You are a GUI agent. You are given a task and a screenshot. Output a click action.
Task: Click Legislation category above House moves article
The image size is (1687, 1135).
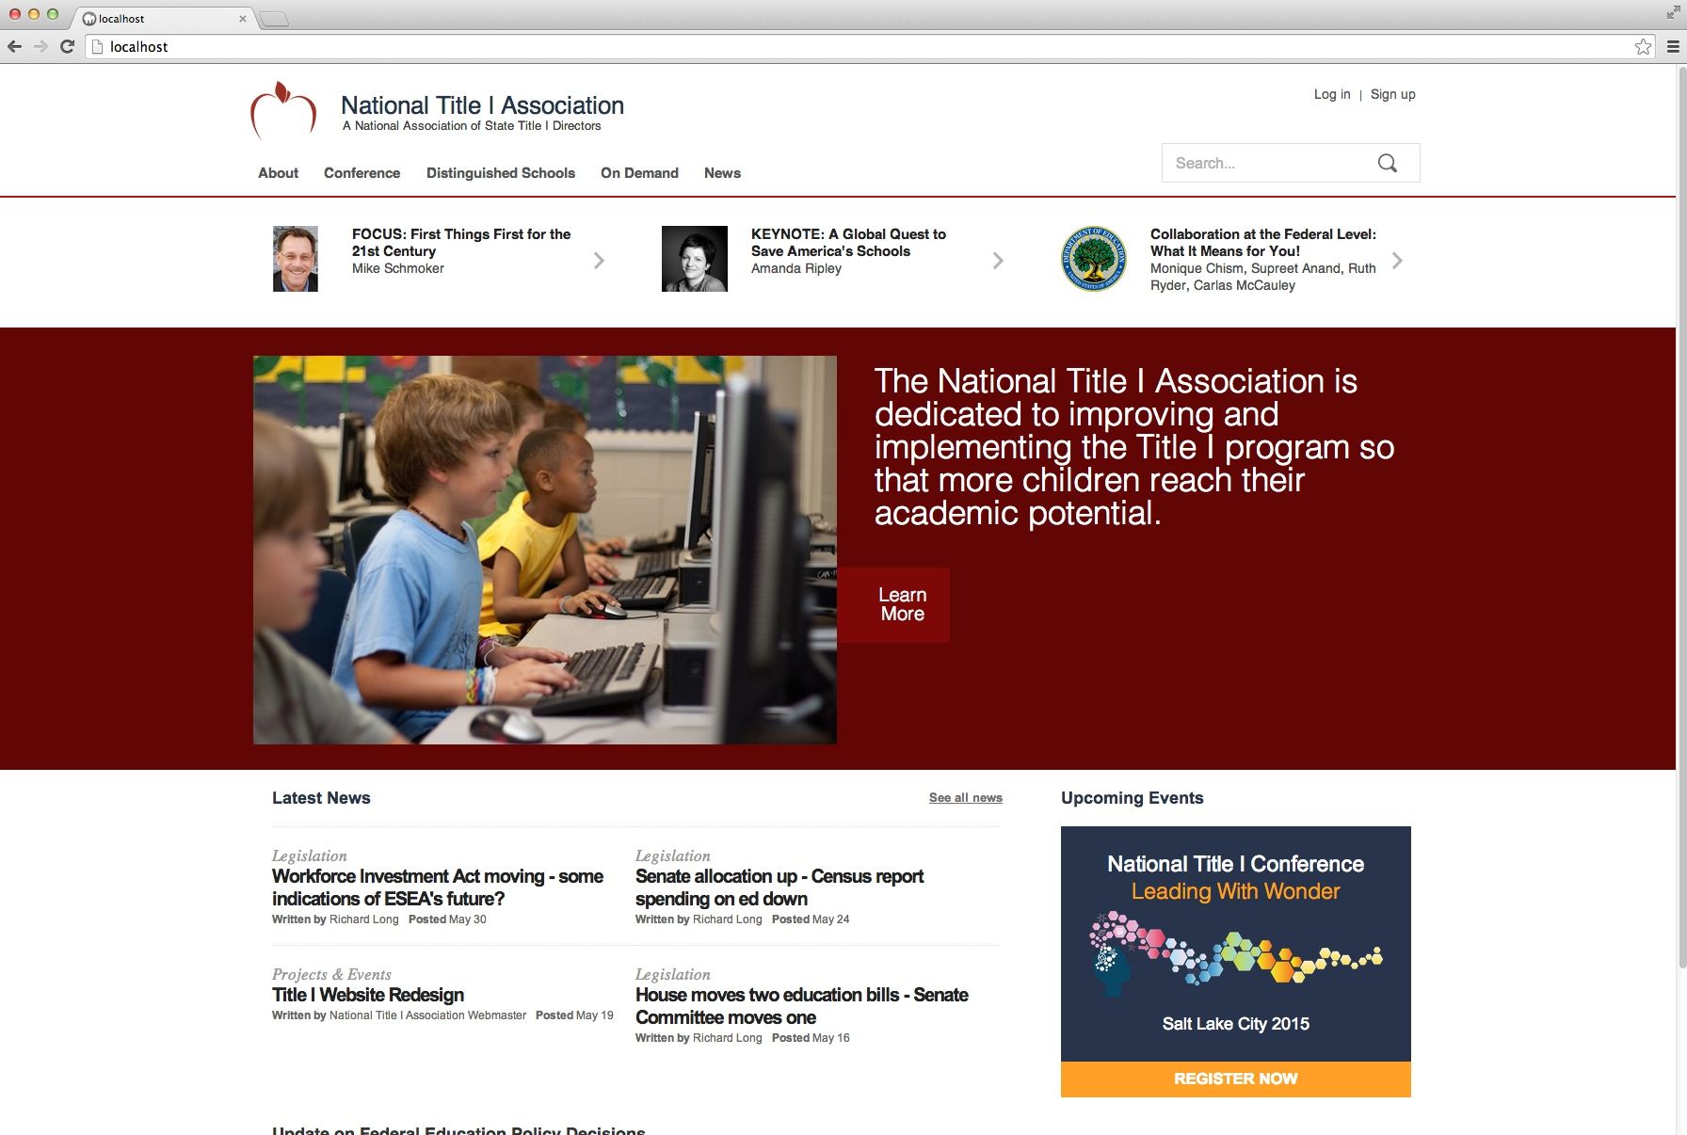click(672, 974)
